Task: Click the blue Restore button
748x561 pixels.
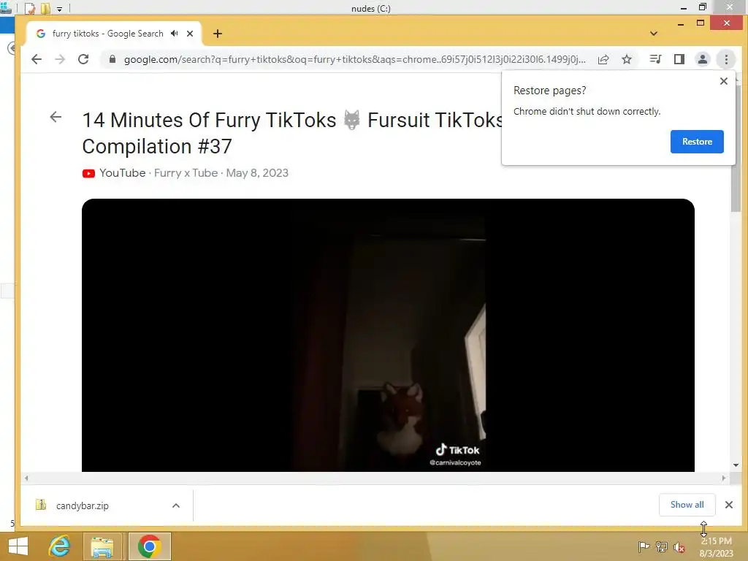Action: pos(697,142)
